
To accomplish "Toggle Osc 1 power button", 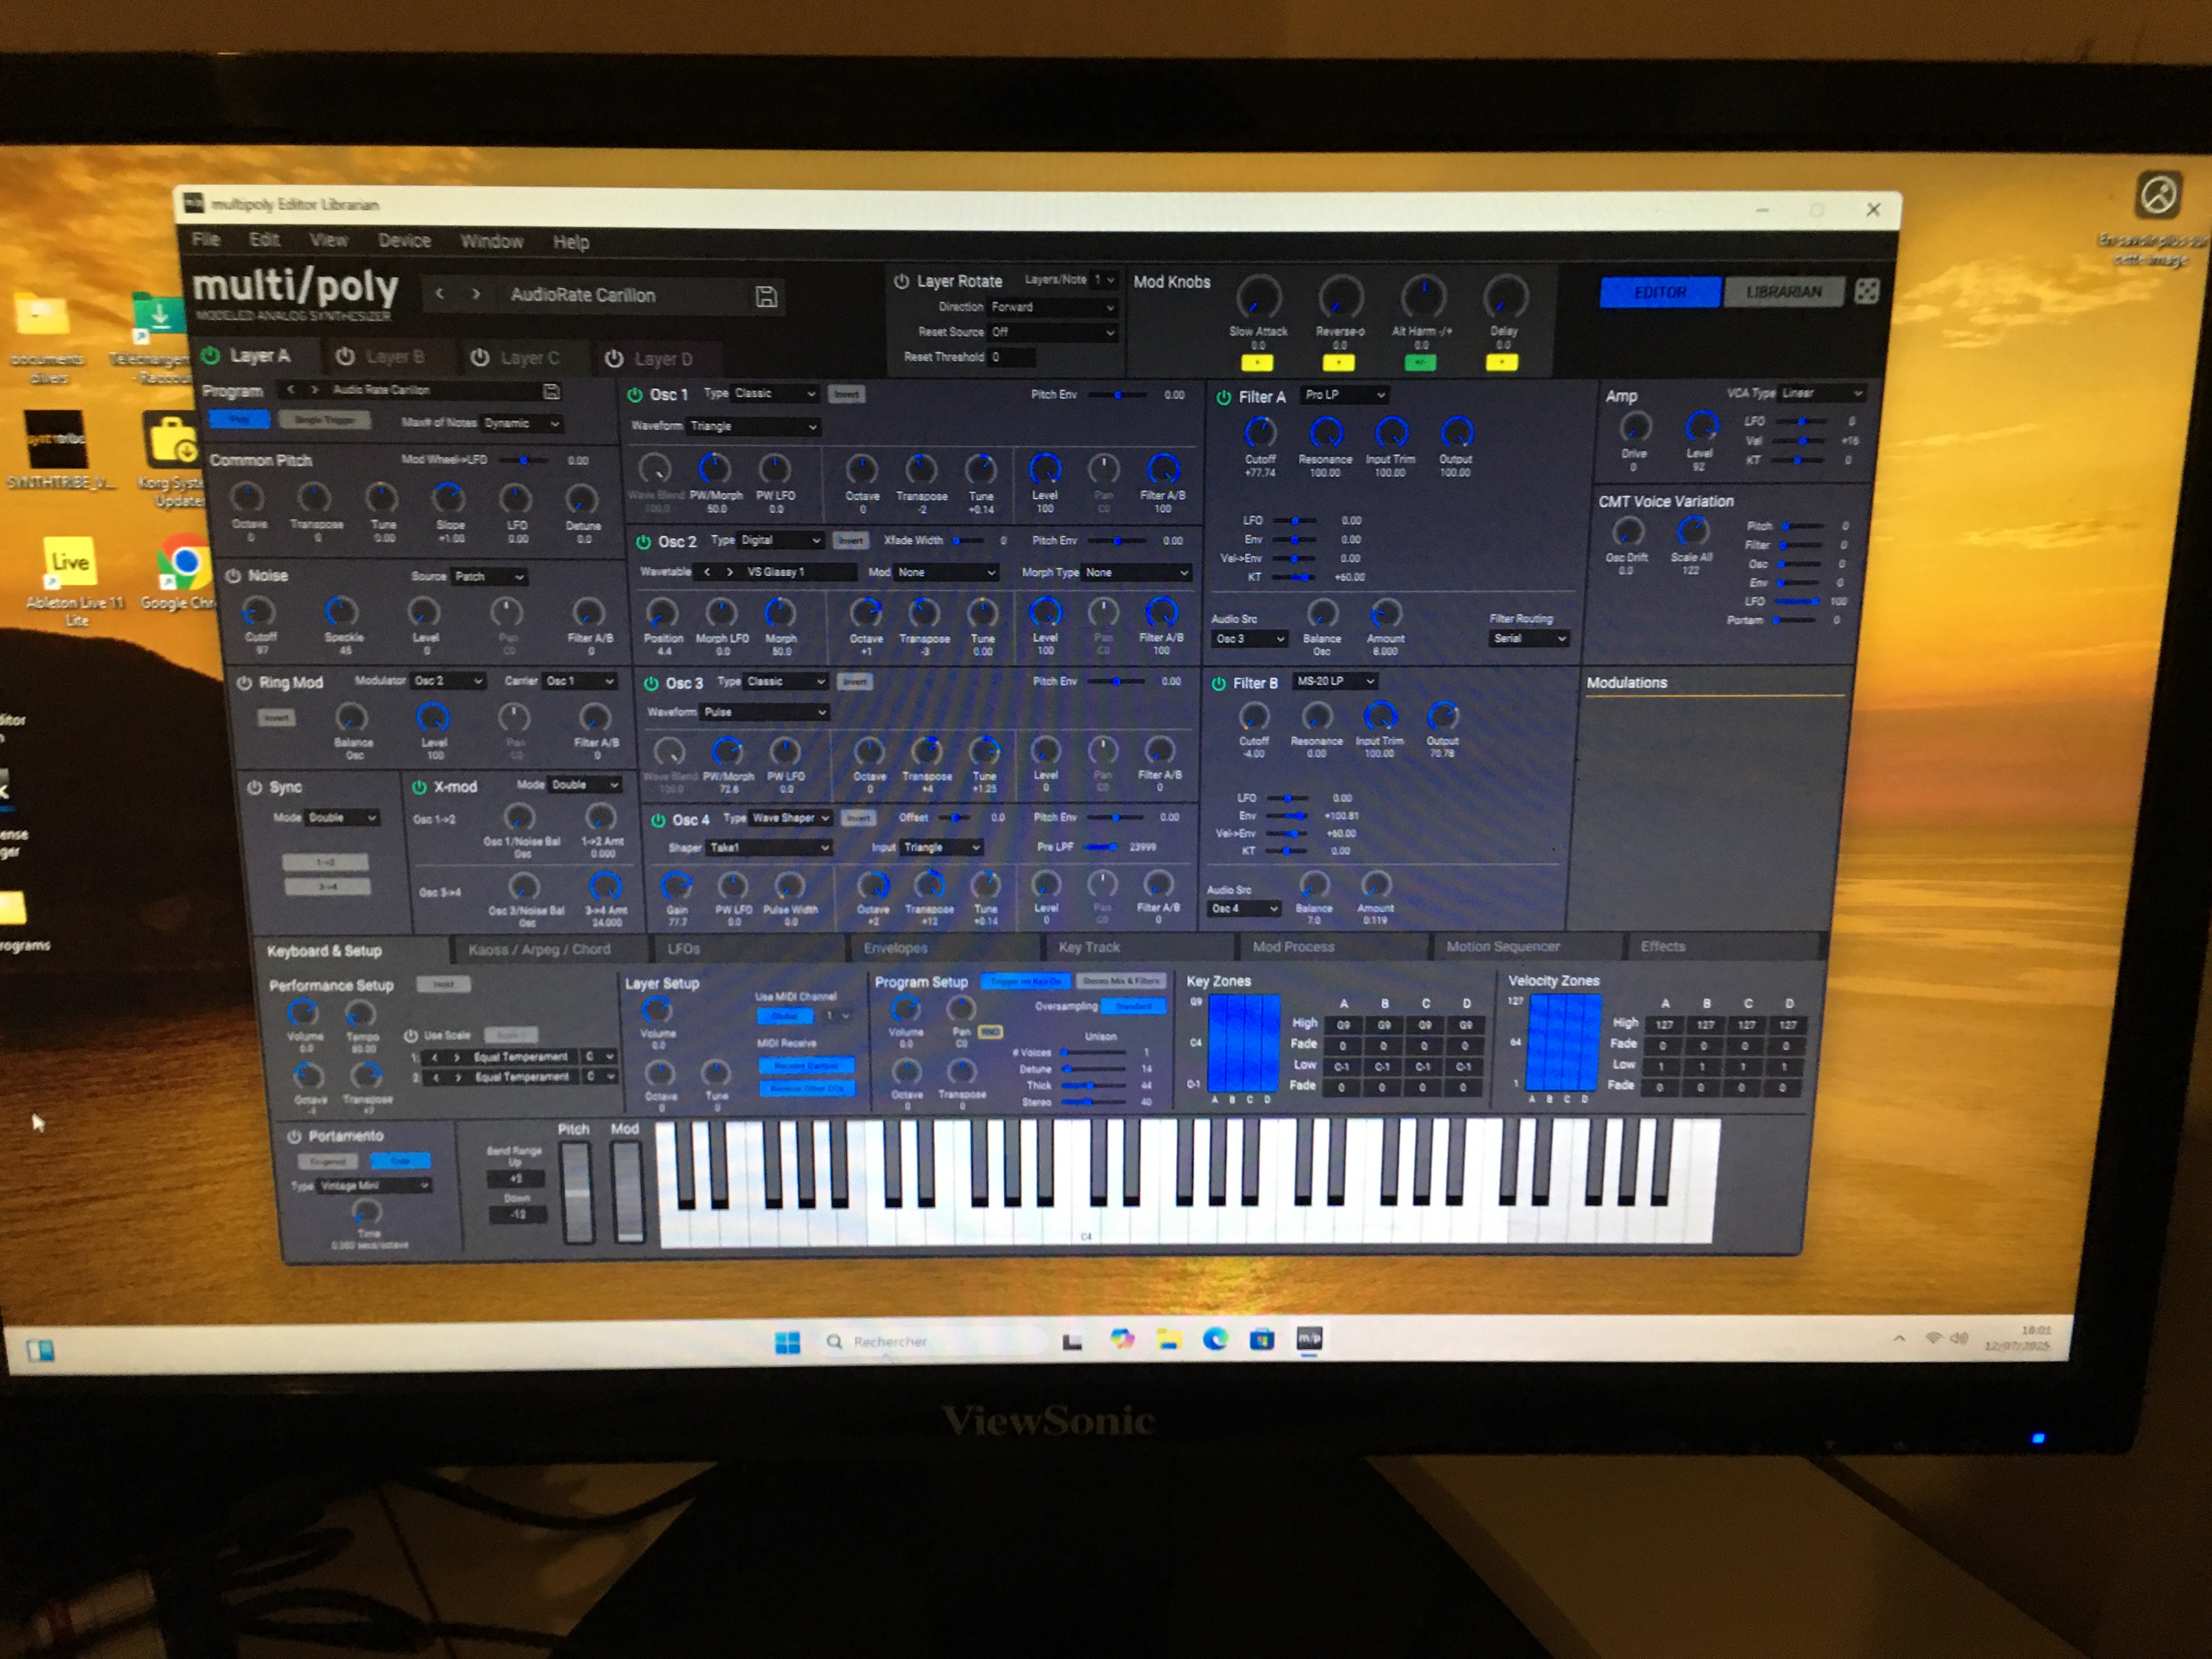I will click(634, 394).
